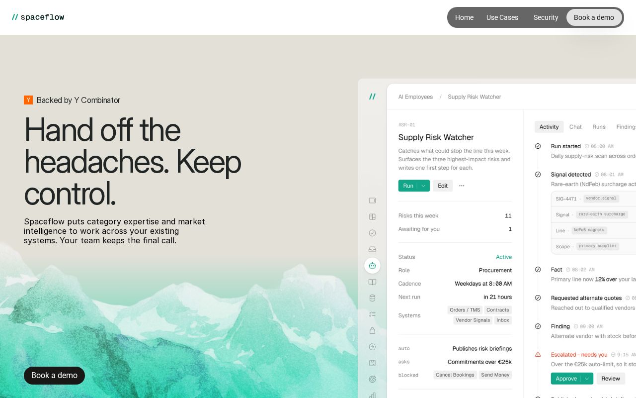Expand the Approve button dropdown arrow
The height and width of the screenshot is (398, 636).
(x=587, y=379)
